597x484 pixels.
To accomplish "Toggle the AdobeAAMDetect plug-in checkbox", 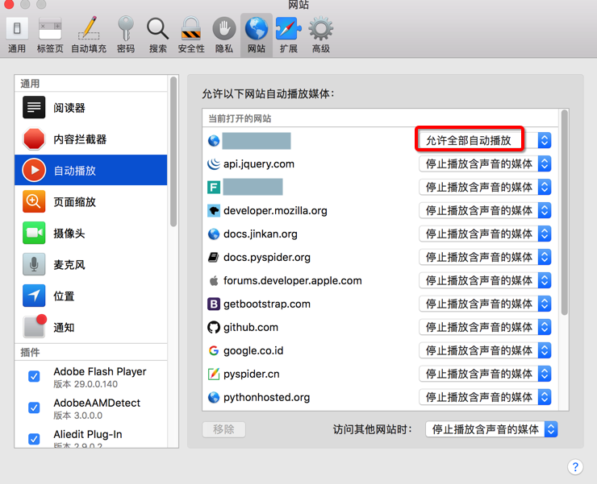I will pos(34,407).
